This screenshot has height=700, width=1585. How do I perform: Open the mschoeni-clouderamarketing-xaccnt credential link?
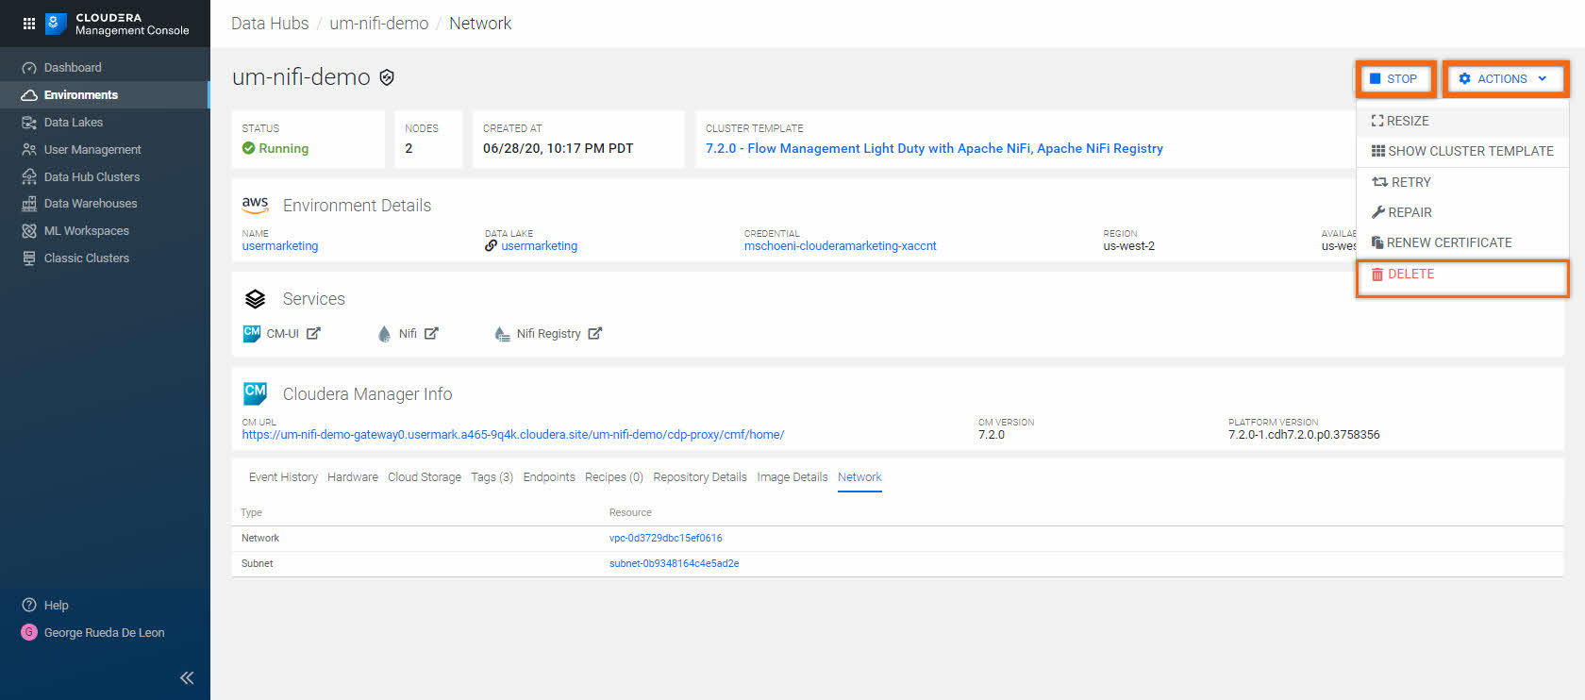(x=841, y=246)
